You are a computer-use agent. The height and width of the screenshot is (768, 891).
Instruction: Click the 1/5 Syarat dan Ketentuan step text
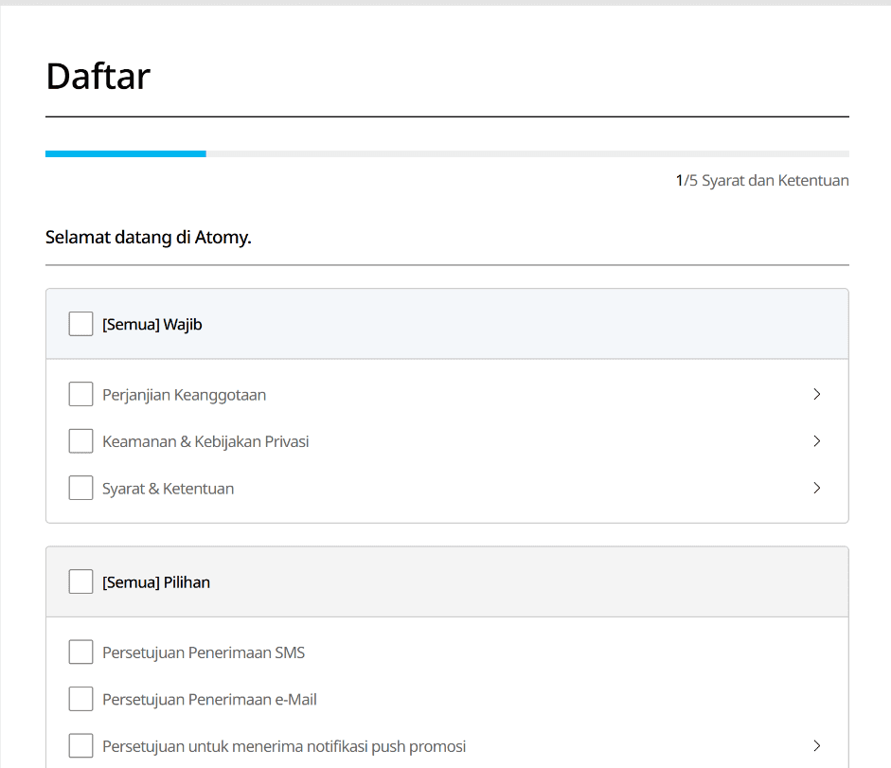(x=762, y=181)
